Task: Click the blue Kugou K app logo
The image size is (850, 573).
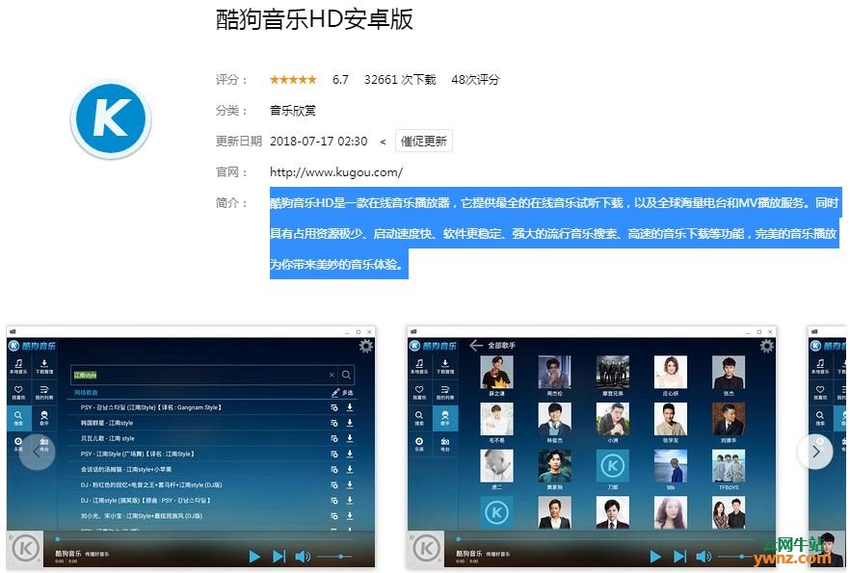Action: [x=111, y=118]
